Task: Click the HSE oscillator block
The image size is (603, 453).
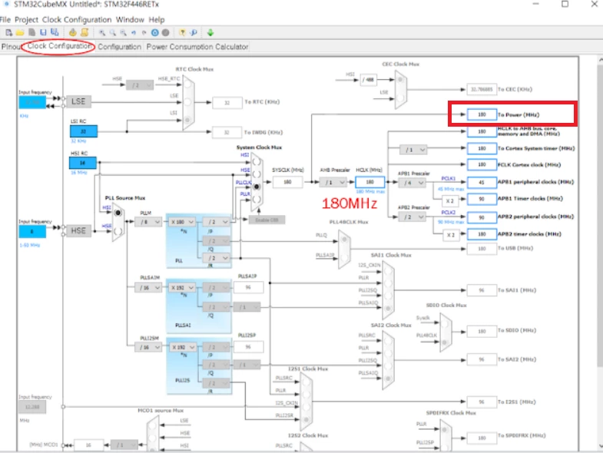Action: click(x=78, y=231)
